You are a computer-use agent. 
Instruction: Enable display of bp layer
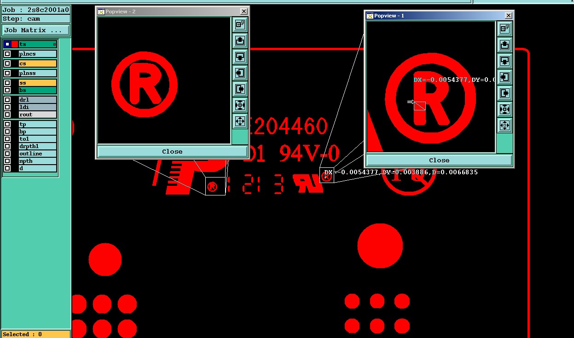tap(7, 132)
